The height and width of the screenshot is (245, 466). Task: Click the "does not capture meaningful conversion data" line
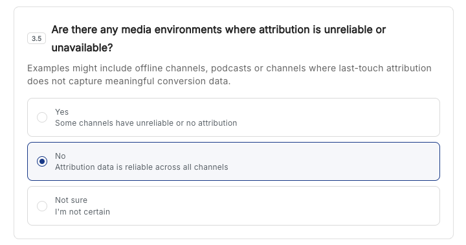tap(129, 81)
